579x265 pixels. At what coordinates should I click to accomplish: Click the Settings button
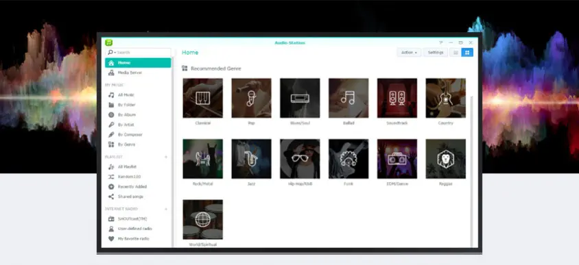pos(436,52)
